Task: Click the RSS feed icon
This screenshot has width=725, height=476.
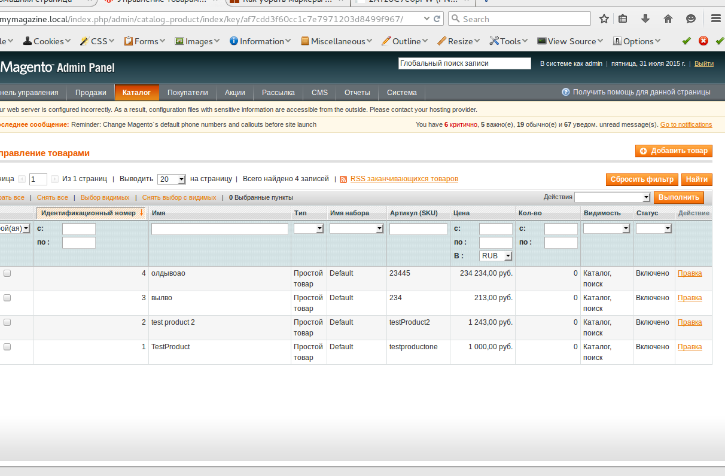Action: tap(343, 179)
